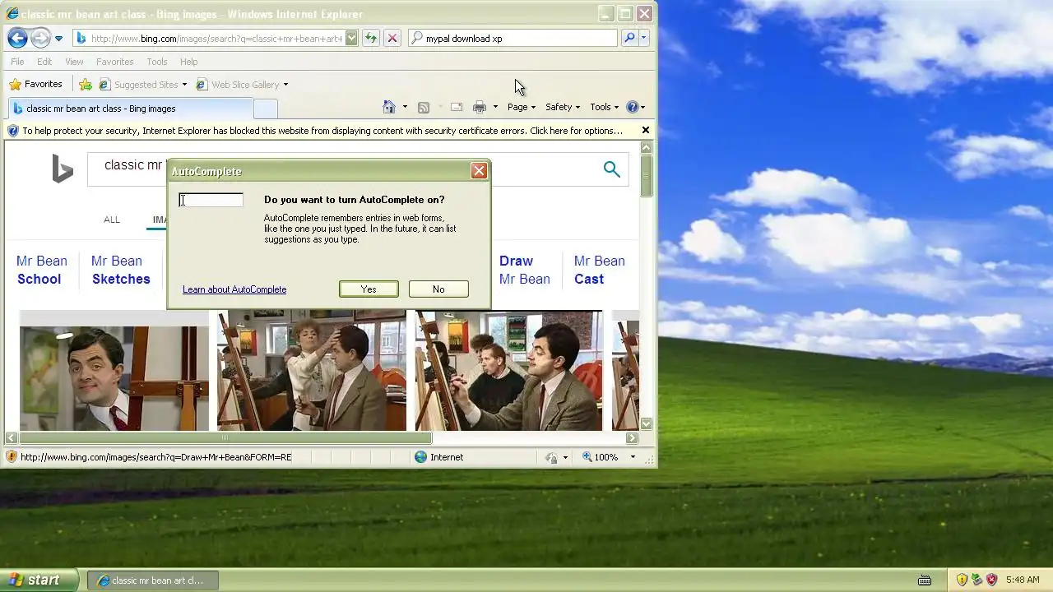Open the Tools menu in menu bar

pos(156,62)
